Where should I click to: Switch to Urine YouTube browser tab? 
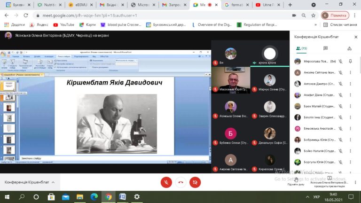267,5
